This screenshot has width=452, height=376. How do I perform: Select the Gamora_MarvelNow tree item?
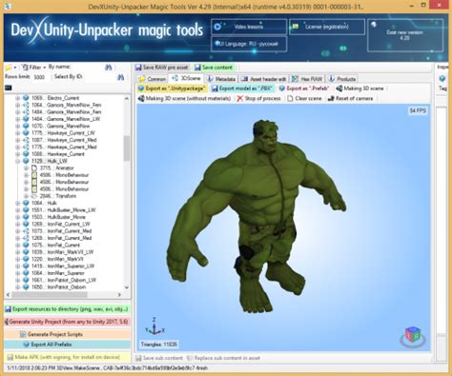60,126
